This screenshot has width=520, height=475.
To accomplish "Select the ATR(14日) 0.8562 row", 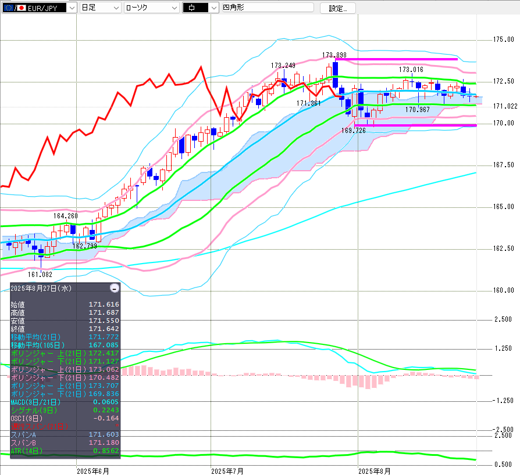I will [65, 451].
